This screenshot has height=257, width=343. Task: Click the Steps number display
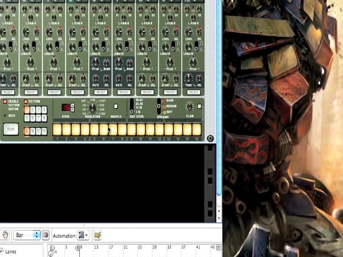[x=66, y=107]
